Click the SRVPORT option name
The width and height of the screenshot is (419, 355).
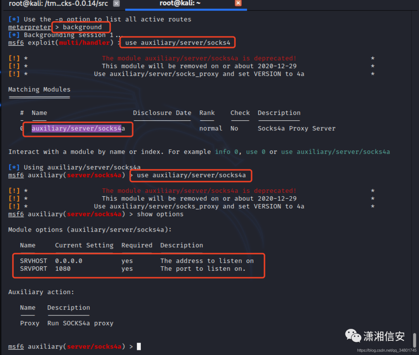coord(33,269)
